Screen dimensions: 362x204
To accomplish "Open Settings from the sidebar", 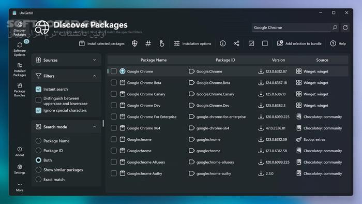I will (20, 169).
